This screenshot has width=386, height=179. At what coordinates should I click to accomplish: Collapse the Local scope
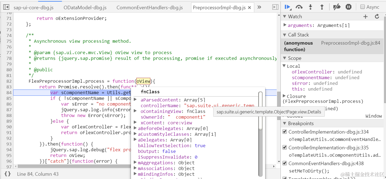tap(284, 66)
